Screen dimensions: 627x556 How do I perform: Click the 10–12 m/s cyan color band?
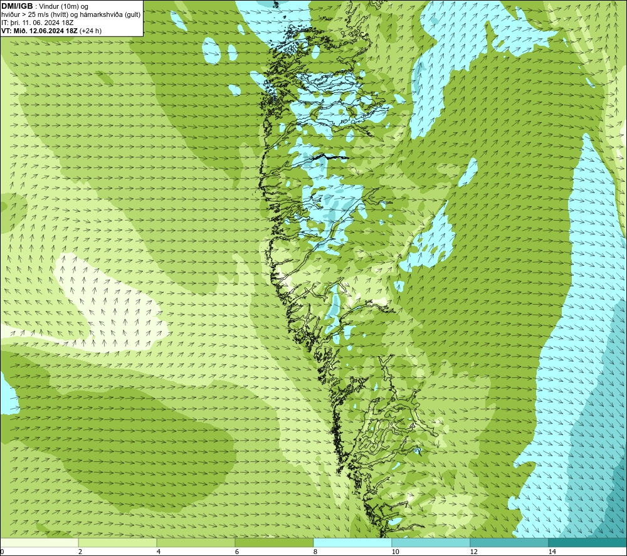431,542
